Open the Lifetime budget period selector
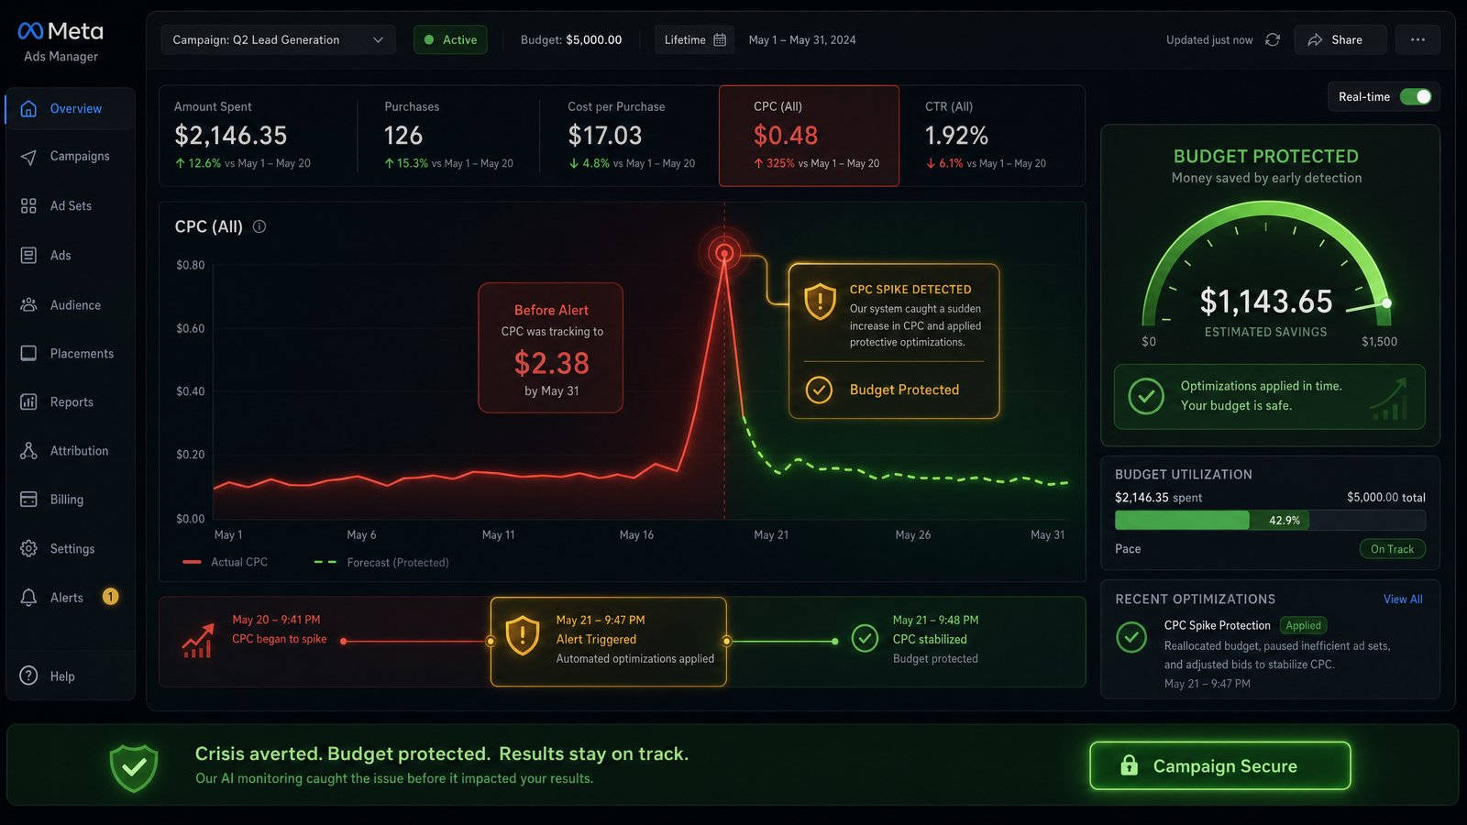 tap(694, 39)
